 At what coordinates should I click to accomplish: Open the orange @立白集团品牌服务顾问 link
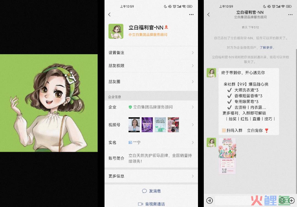coord(148,35)
